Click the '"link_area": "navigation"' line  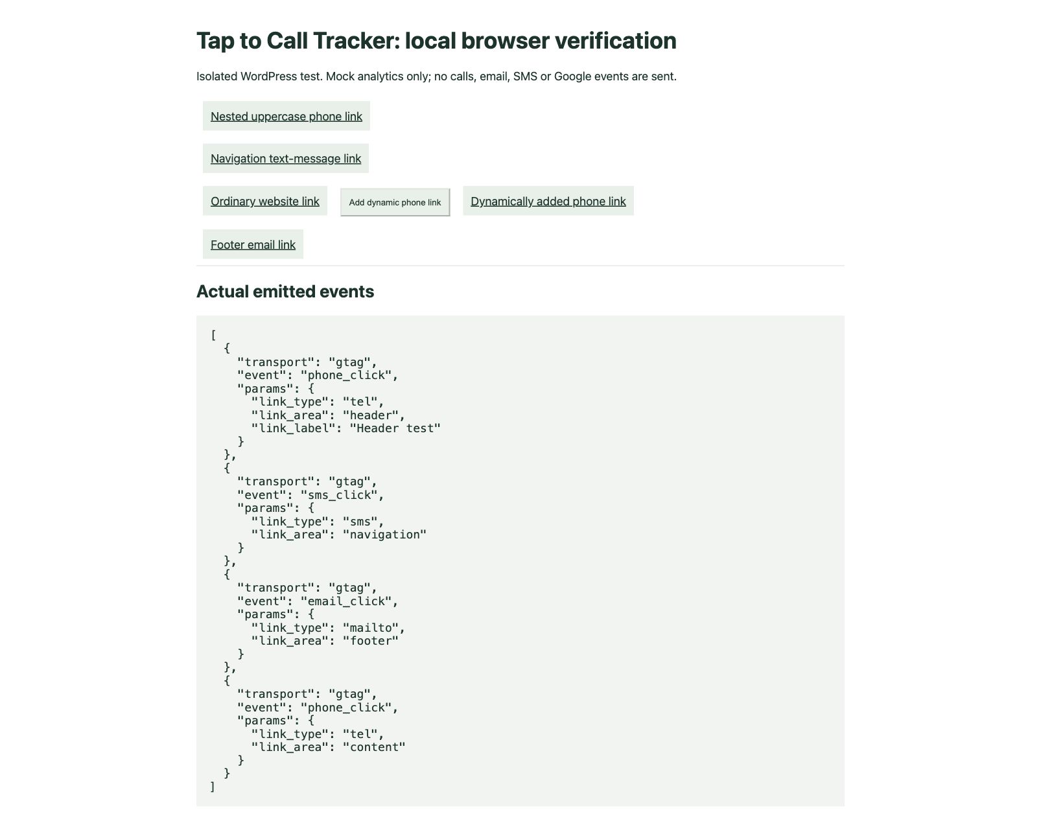(x=339, y=535)
